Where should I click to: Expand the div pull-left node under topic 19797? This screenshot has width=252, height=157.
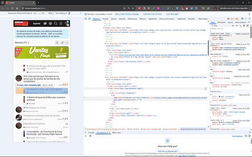click(108, 86)
